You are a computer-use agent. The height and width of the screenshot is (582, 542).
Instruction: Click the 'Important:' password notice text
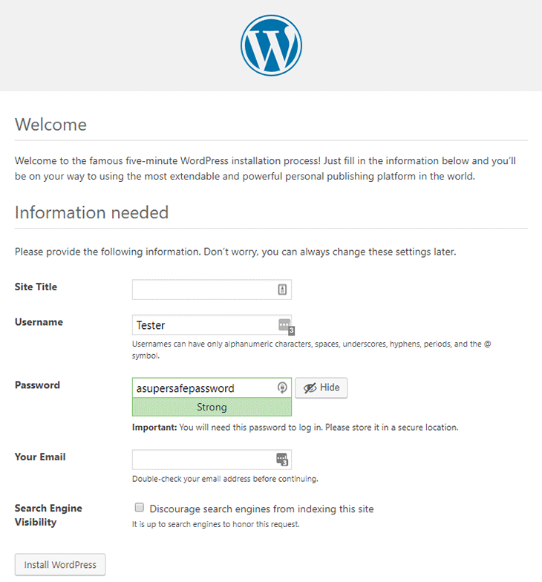296,428
